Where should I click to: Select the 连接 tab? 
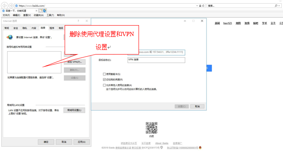pyautogui.click(x=43, y=28)
